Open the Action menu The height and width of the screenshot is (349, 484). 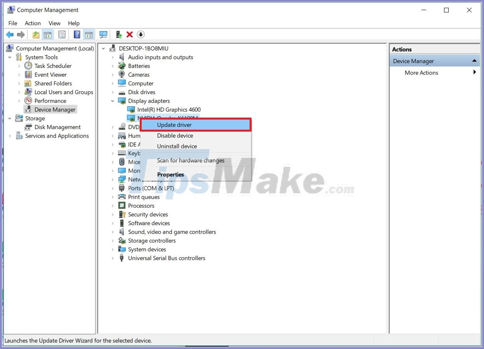point(33,23)
